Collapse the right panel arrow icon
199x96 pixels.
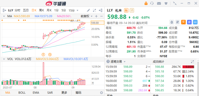(101, 10)
